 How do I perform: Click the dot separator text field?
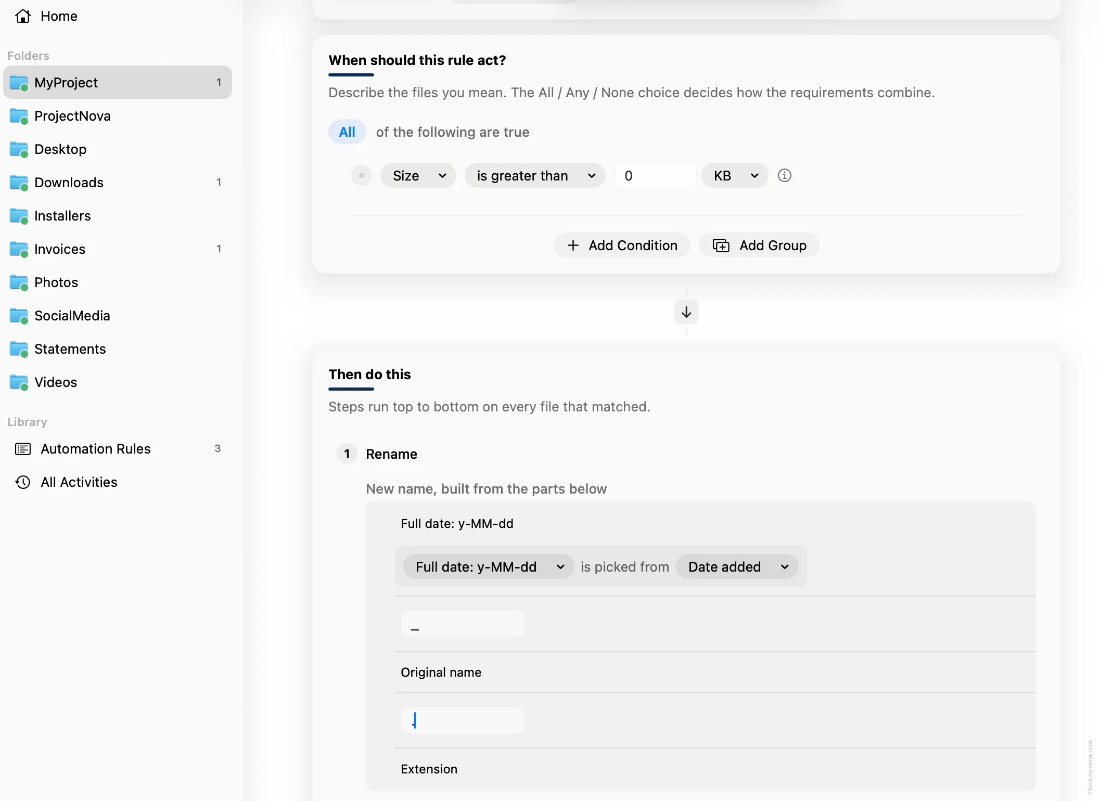pos(463,720)
